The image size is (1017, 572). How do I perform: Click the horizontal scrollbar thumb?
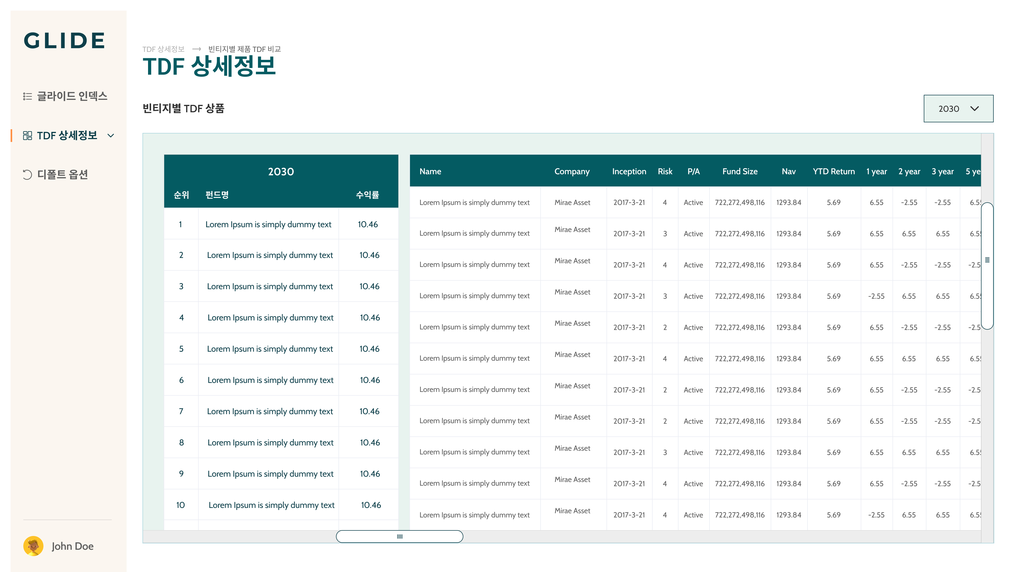click(x=400, y=537)
